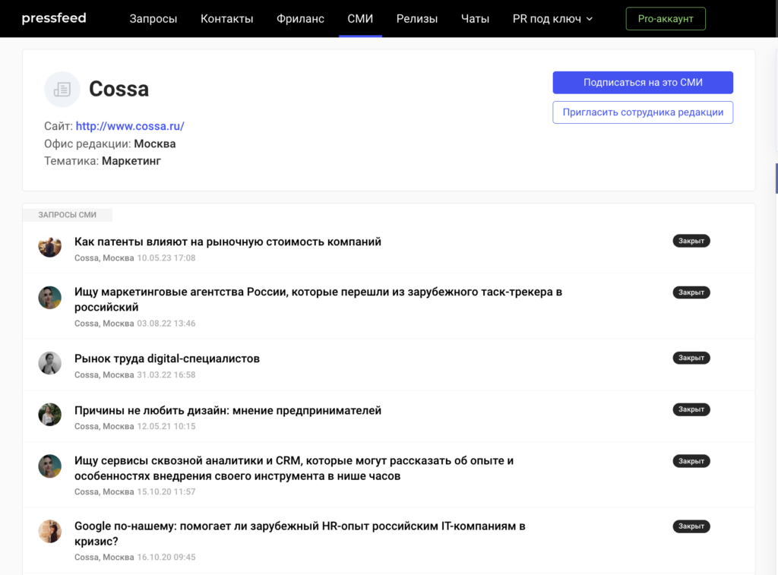Click Закрыт badge on the Google по-нашему request
Screen dimensions: 778x575
[691, 526]
